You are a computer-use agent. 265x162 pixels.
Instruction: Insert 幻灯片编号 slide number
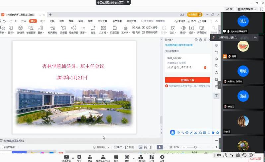coord(150,28)
